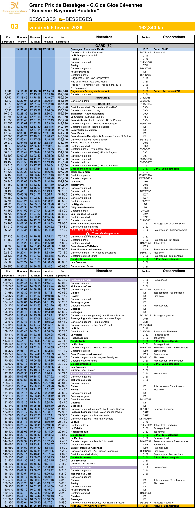
Task: Click Passage pont étroit HT 3m50 observation
Action: [169, 224]
